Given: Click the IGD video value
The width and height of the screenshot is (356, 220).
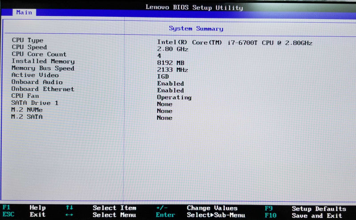Looking at the screenshot, I should tap(163, 76).
